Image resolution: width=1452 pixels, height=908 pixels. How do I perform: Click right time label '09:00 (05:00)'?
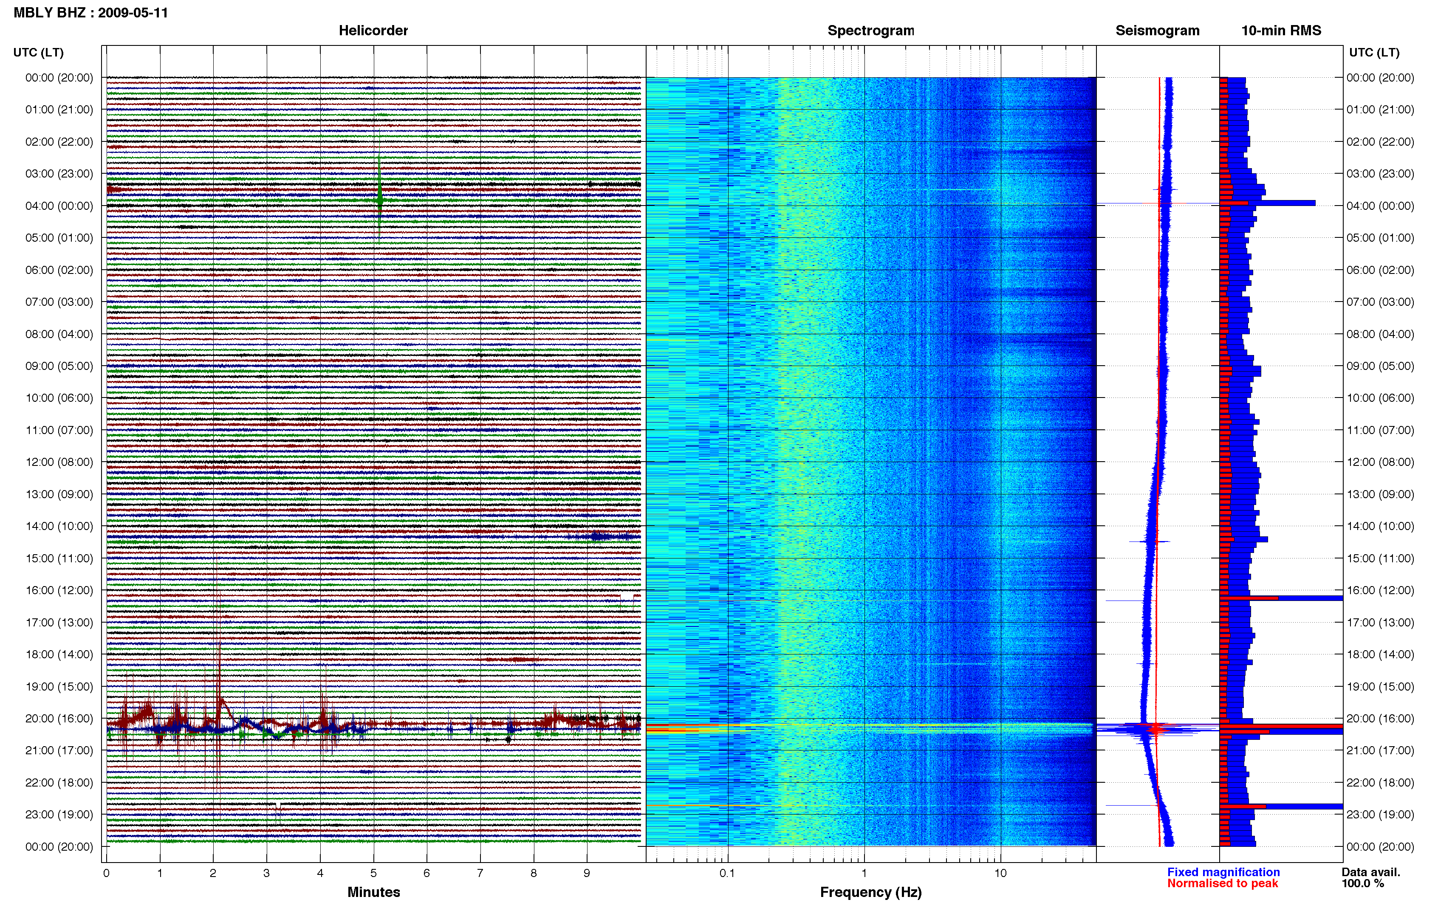pyautogui.click(x=1380, y=366)
